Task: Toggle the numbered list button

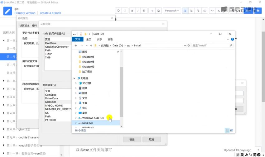Action: [191, 11]
